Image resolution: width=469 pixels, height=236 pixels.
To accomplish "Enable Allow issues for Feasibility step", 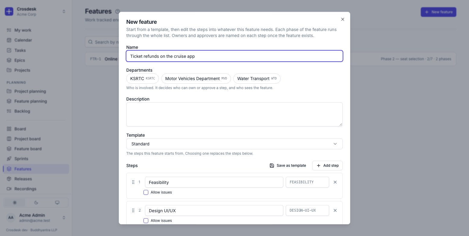I will click(x=146, y=192).
